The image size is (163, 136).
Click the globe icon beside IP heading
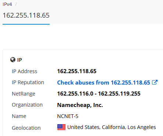[x=13, y=60]
